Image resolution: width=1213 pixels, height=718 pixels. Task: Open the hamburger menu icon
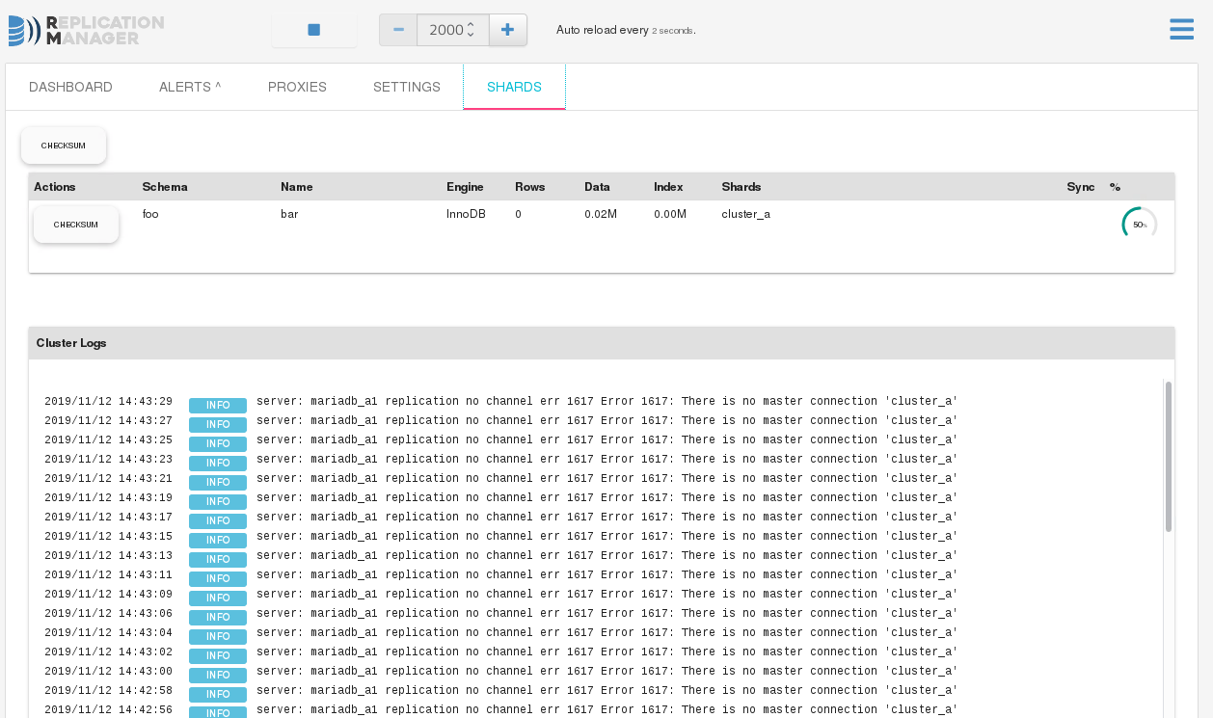(x=1181, y=30)
